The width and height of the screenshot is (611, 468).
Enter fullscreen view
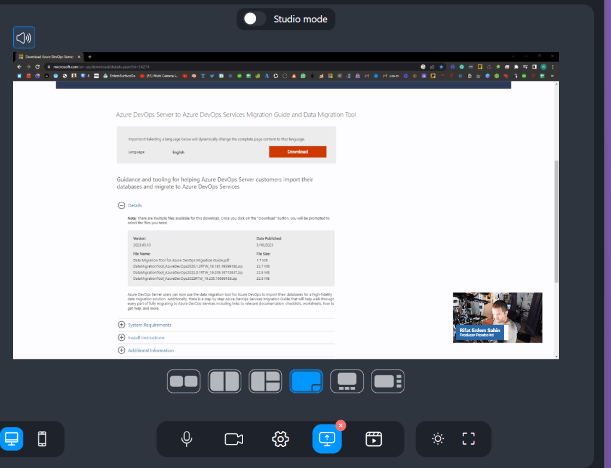pyautogui.click(x=469, y=439)
